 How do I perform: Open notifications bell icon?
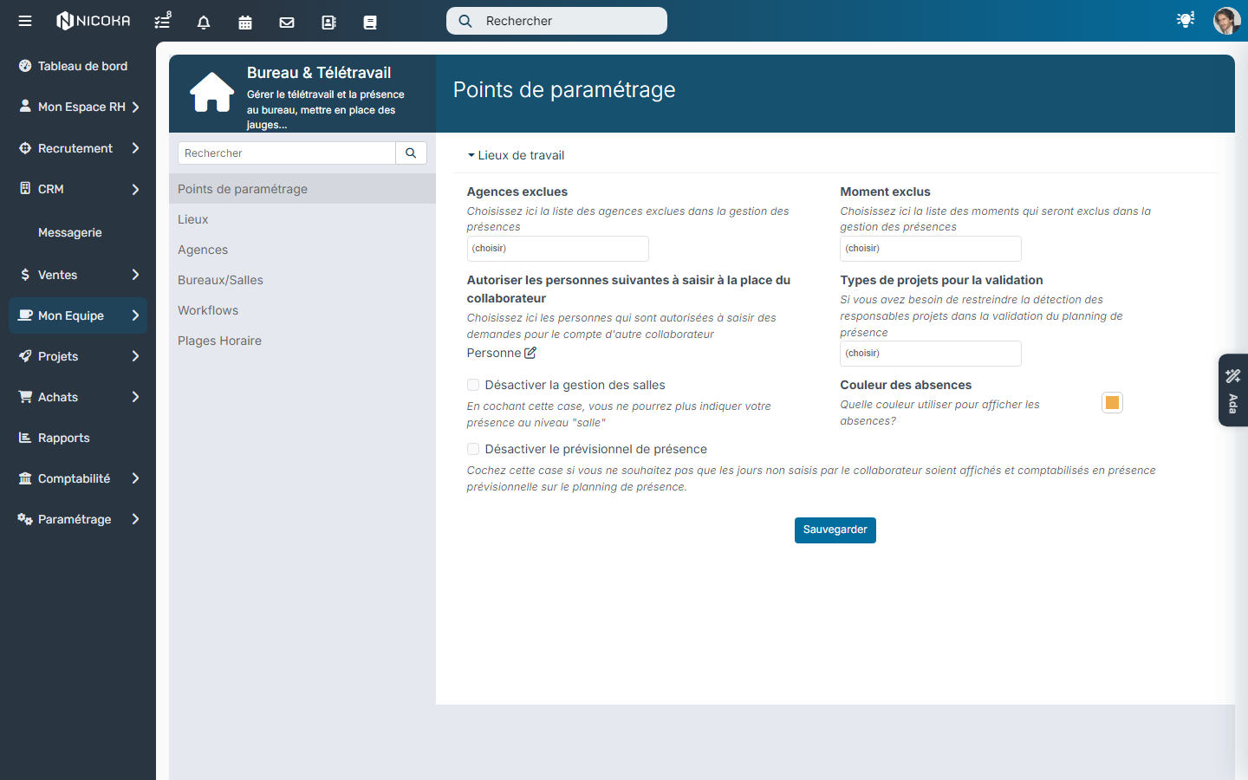pos(204,22)
